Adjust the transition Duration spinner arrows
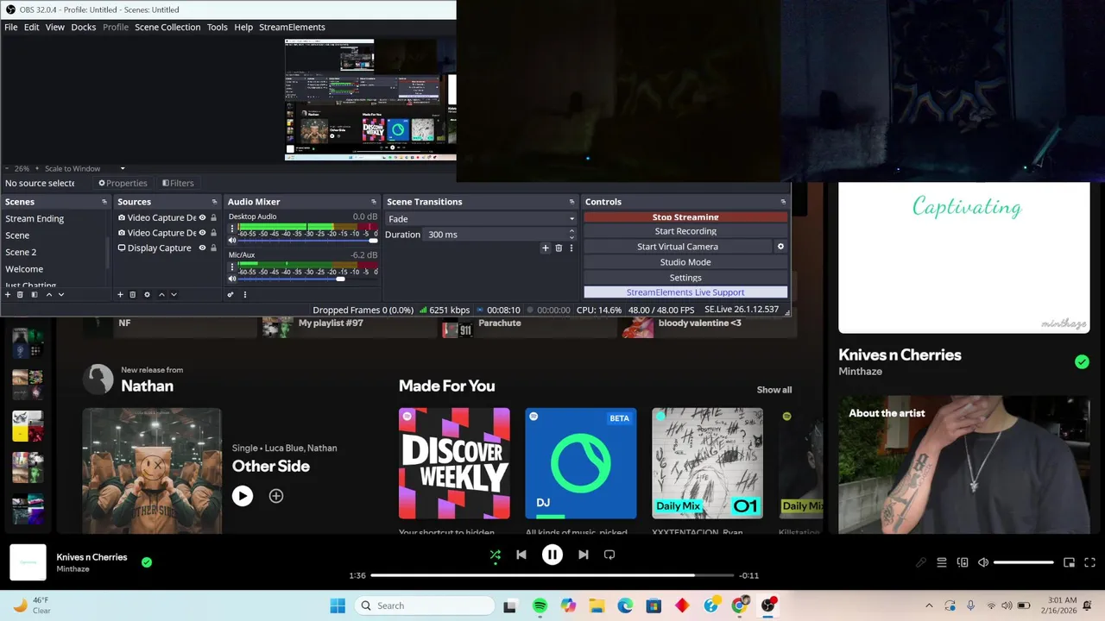The height and width of the screenshot is (621, 1105). [571, 235]
